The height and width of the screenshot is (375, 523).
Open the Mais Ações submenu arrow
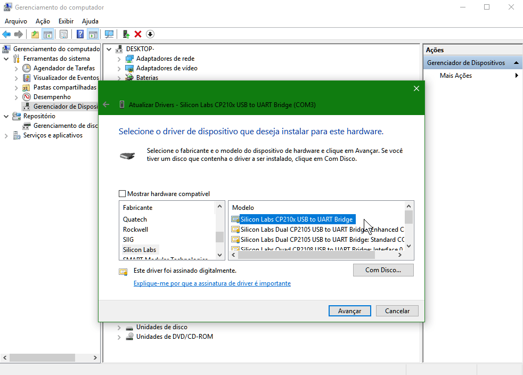(x=517, y=76)
